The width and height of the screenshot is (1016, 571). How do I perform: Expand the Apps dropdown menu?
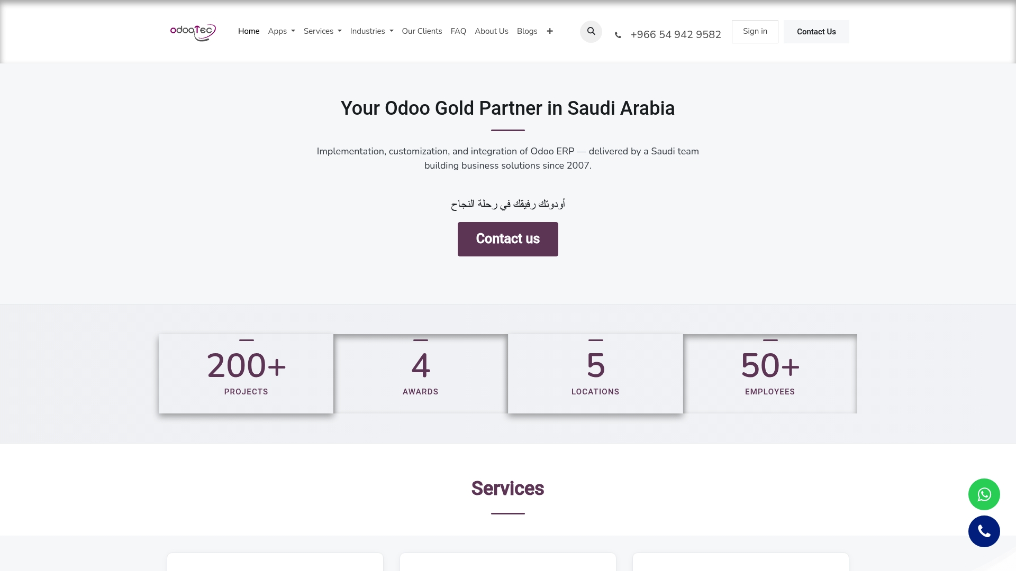click(282, 31)
